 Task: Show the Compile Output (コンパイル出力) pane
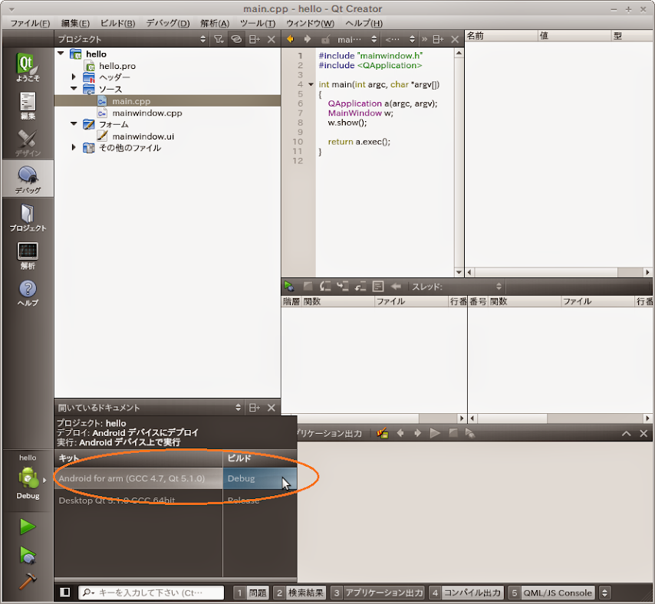(x=466, y=593)
